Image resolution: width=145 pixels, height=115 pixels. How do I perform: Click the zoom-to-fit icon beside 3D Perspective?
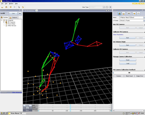click(37, 11)
